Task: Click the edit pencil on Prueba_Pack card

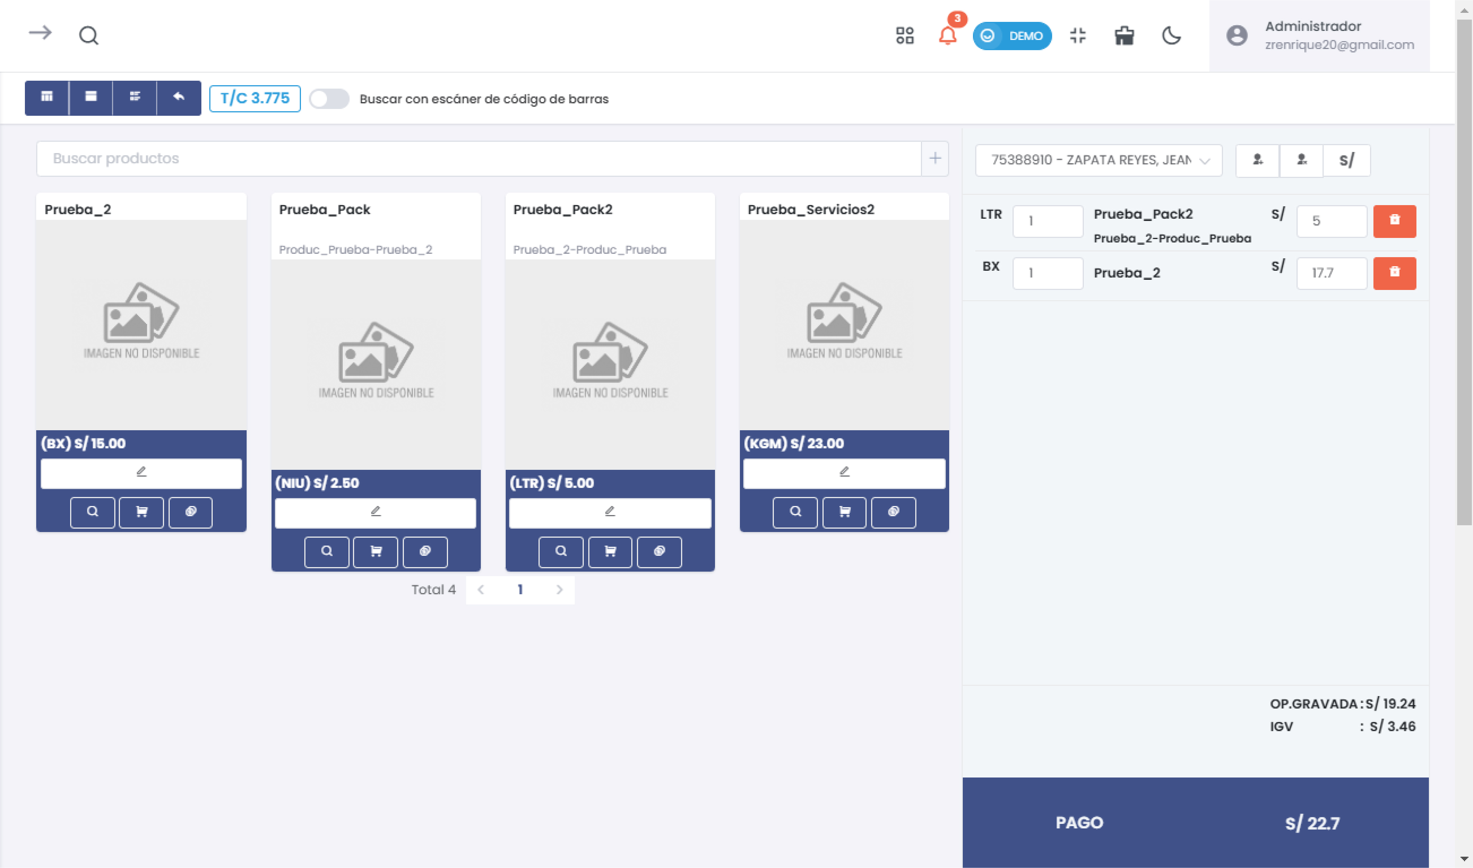Action: (x=376, y=512)
